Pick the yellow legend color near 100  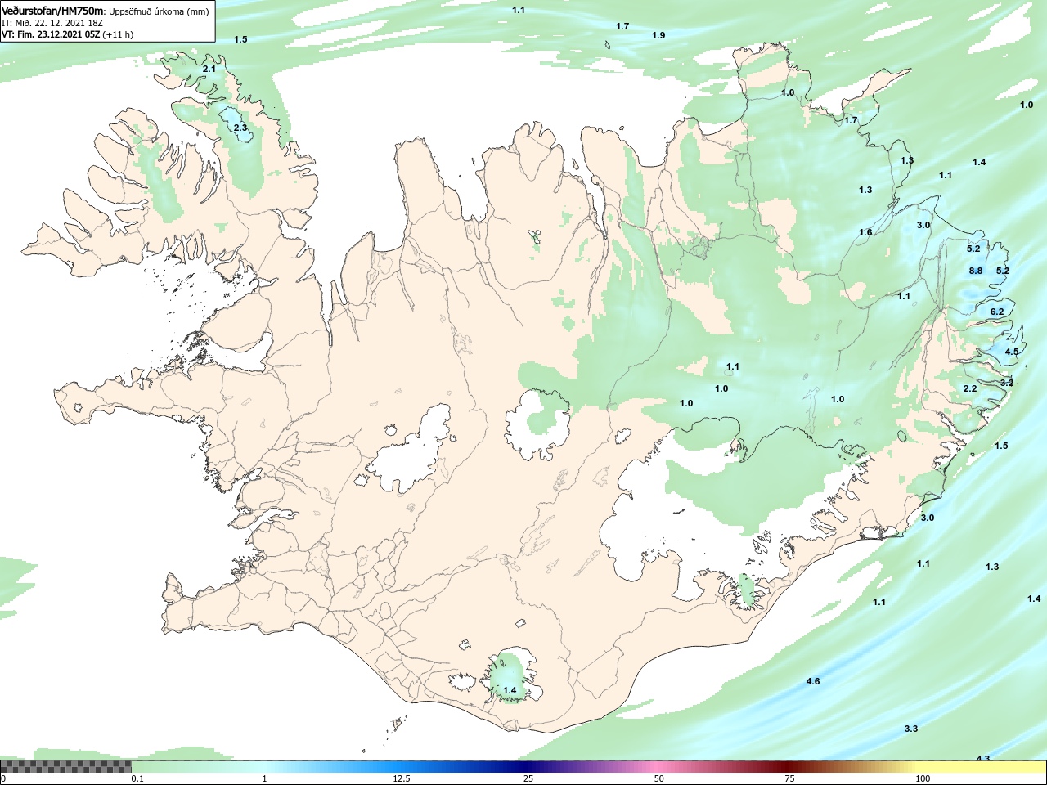(982, 767)
